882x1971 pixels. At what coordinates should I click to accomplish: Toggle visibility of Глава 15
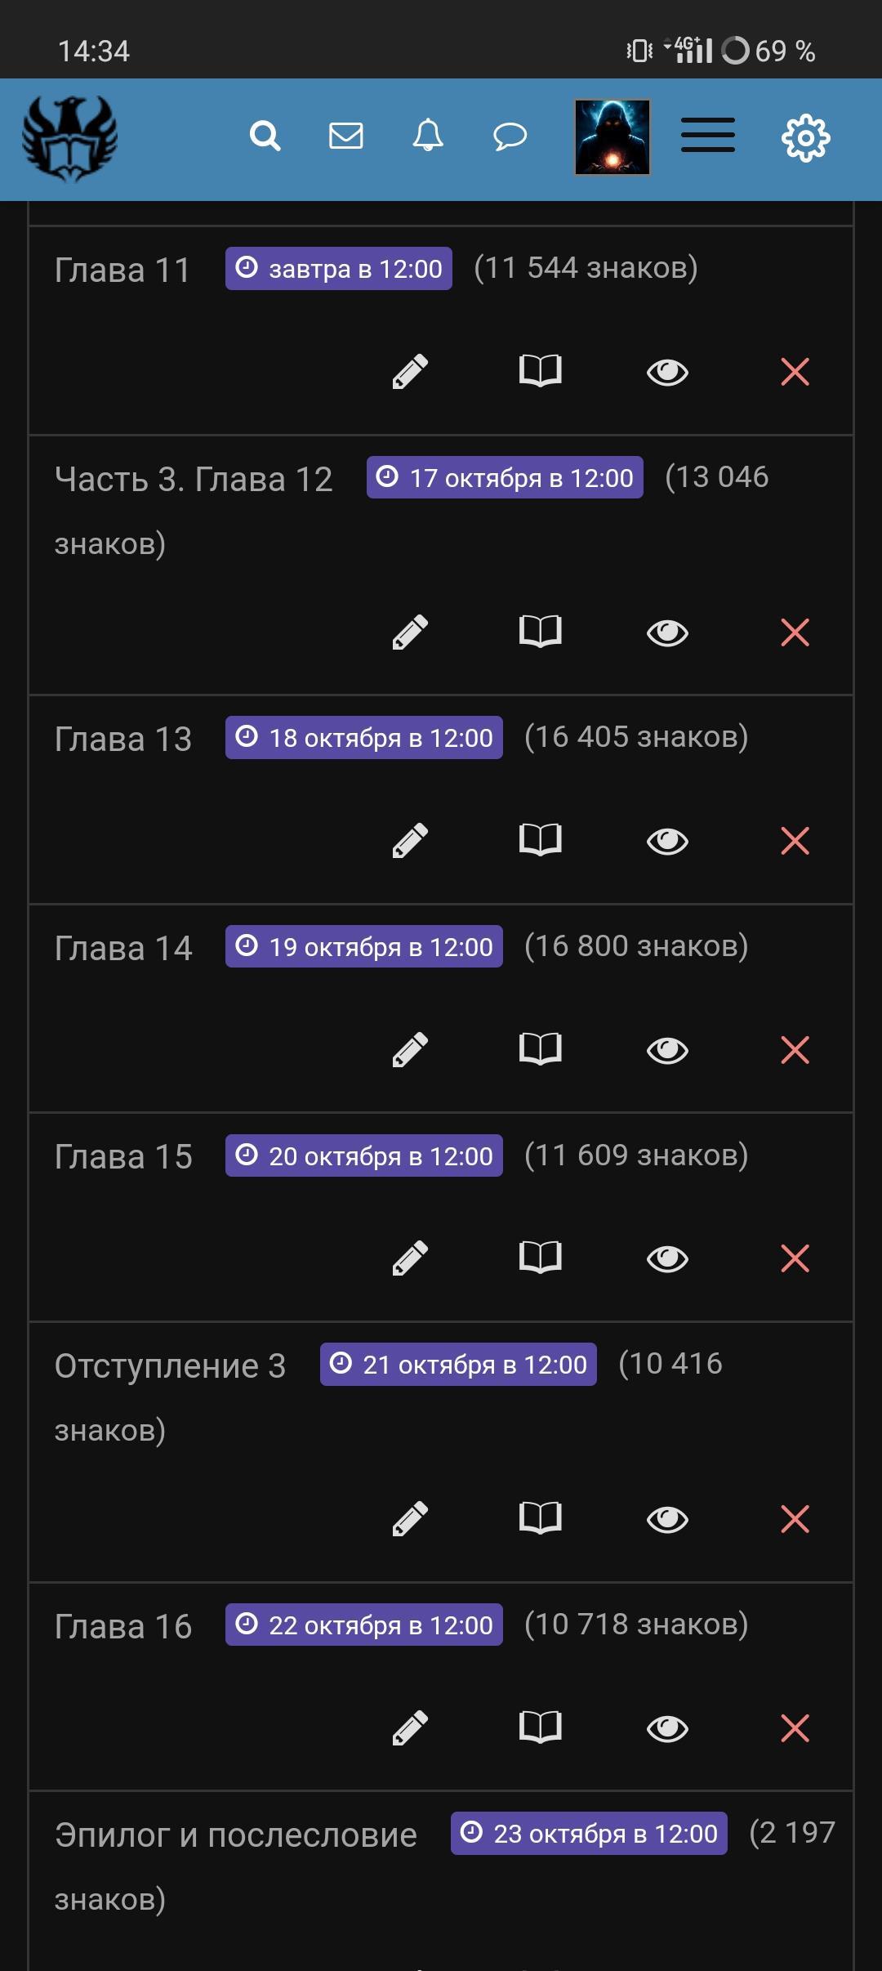point(667,1258)
